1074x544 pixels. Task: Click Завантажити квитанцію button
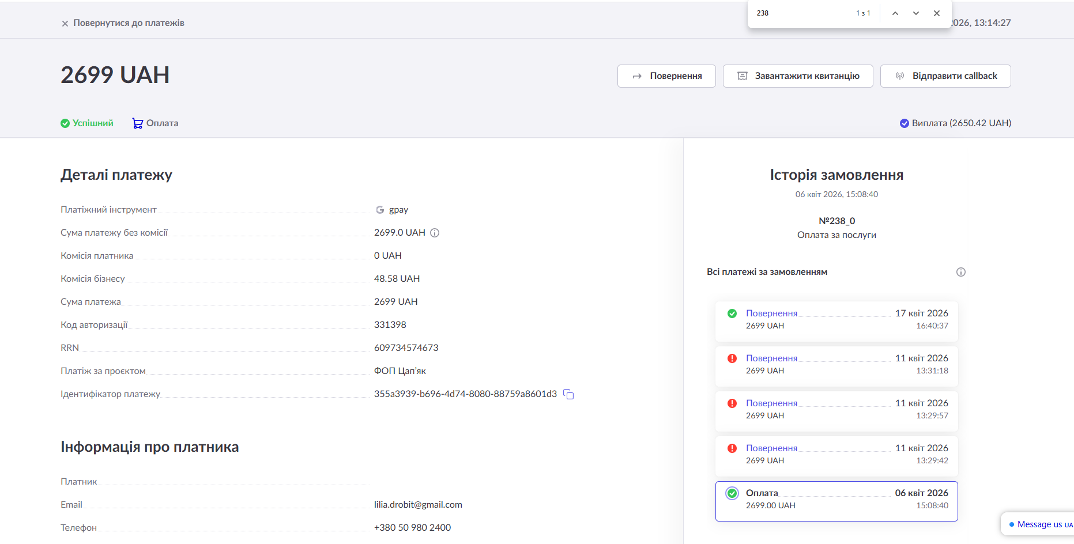pos(798,76)
